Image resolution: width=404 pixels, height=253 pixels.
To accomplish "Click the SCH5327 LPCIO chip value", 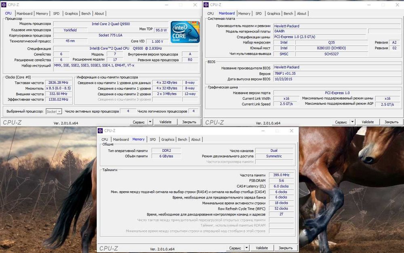I will coord(332,54).
